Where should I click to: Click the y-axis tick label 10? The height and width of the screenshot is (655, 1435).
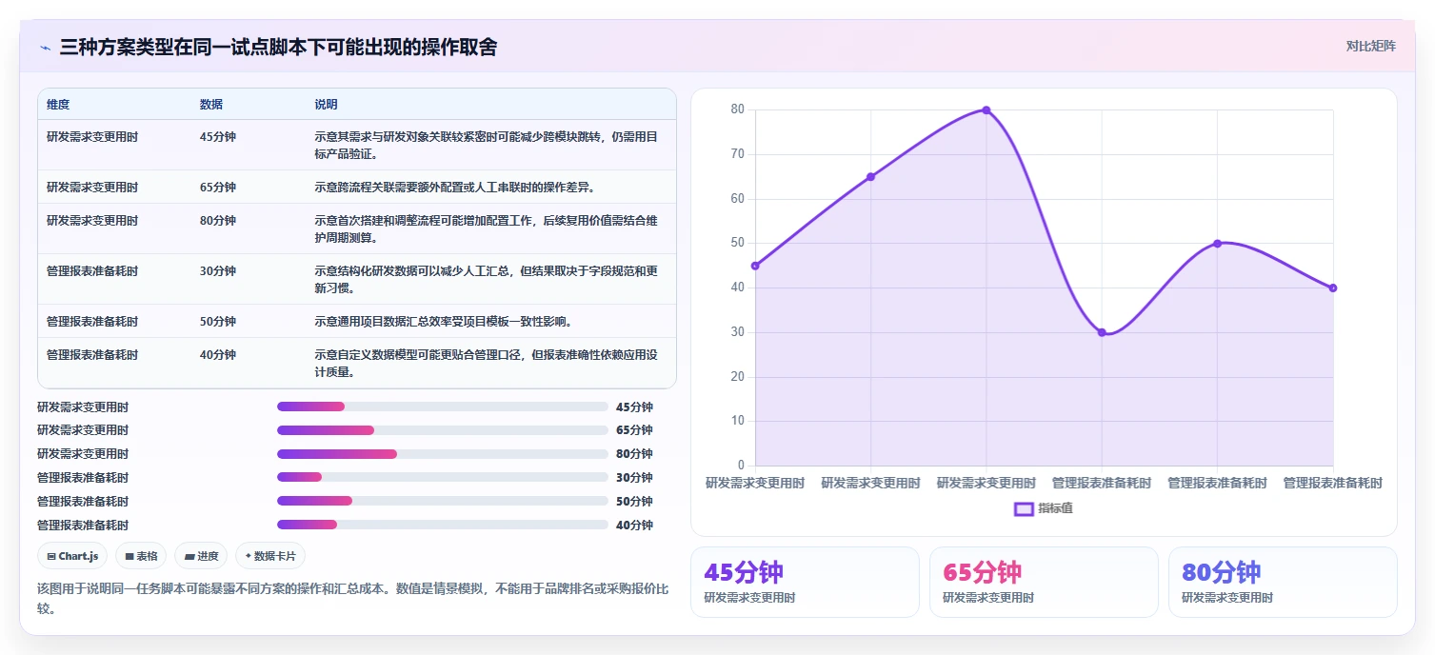737,421
